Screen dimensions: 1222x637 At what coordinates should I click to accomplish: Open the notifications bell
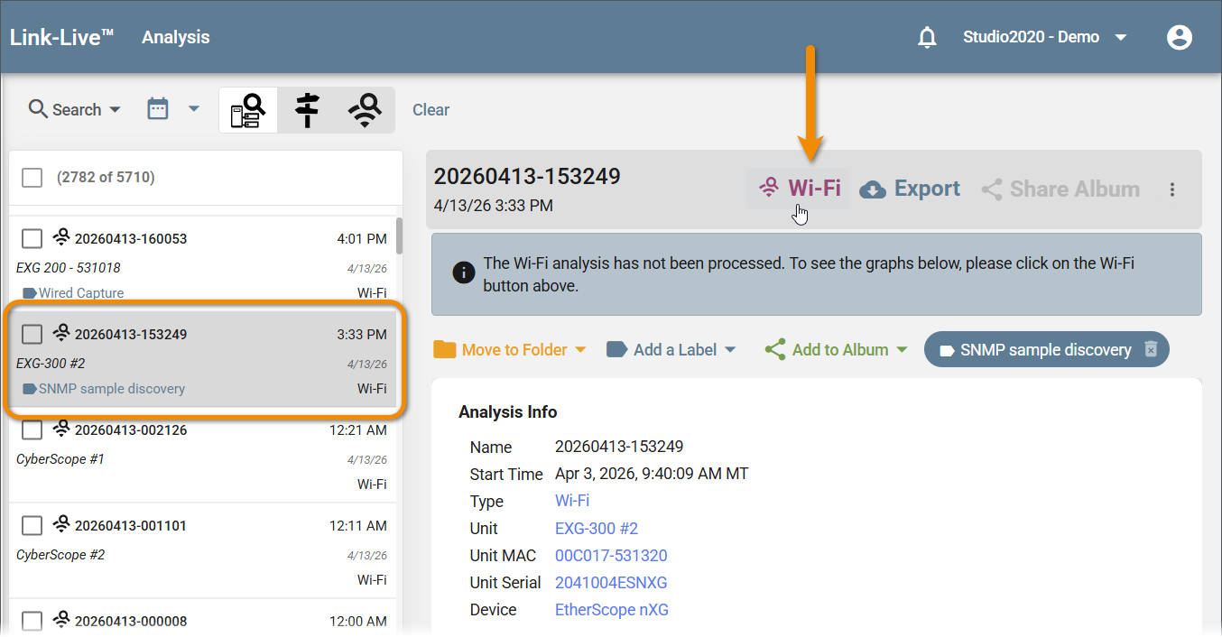927,38
